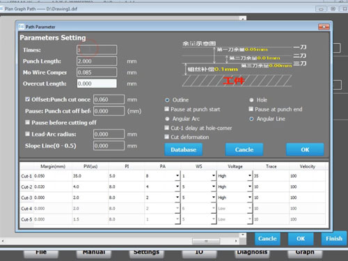
Task: Click the Pause Punch cut off before field
Action: coord(109,111)
